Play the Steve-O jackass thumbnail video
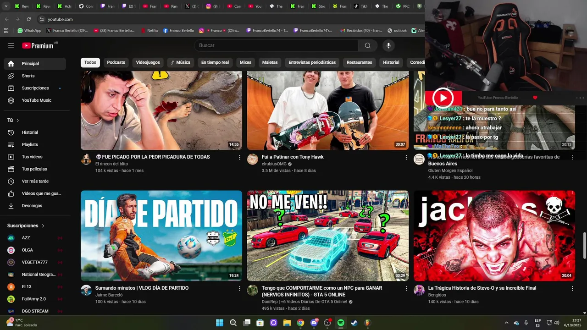This screenshot has width=587, height=330. 494,236
